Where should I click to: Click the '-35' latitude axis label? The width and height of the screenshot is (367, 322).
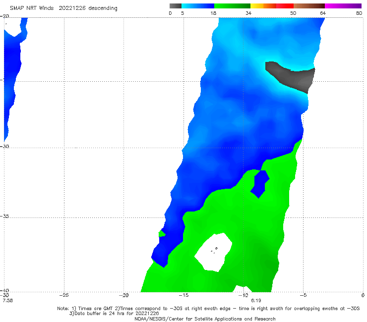(x=4, y=216)
